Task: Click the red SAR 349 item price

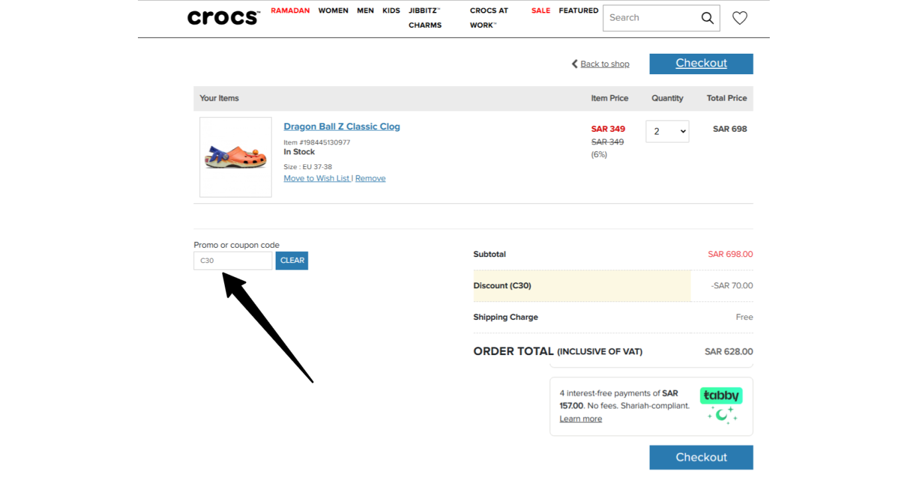Action: tap(608, 129)
